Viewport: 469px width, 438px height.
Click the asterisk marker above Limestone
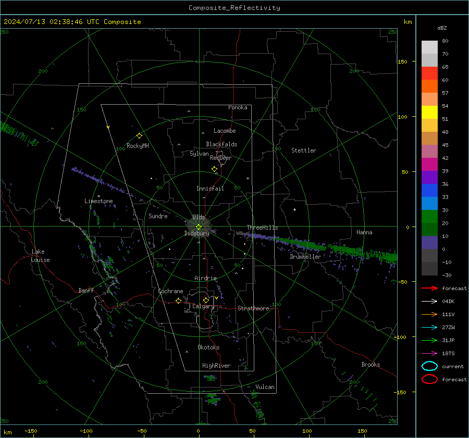(x=98, y=196)
